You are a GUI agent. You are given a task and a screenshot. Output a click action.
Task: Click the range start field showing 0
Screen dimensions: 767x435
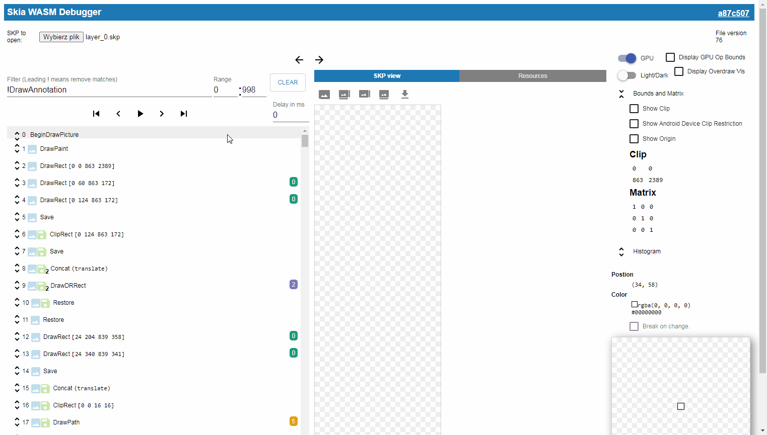pos(225,90)
